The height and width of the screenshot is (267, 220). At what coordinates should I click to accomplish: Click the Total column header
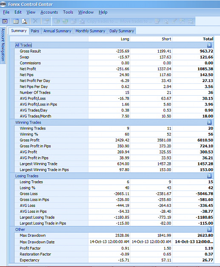[x=193, y=39]
